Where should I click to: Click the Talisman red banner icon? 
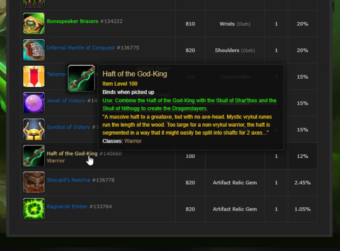point(34,76)
